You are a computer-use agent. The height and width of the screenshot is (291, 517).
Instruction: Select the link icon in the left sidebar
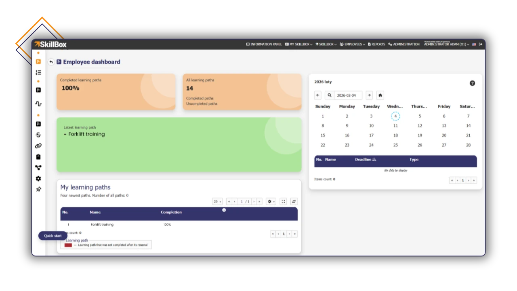tap(38, 145)
